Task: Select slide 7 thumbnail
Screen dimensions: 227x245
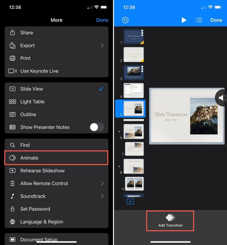Action: coord(134,149)
